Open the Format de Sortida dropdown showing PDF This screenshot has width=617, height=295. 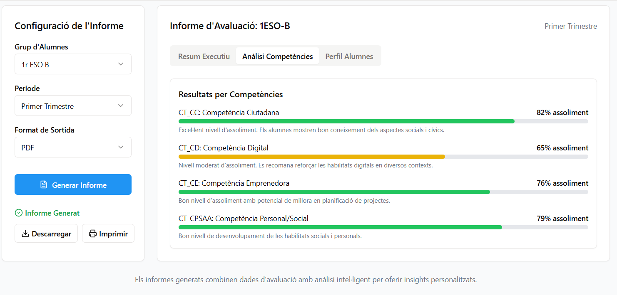(x=73, y=147)
